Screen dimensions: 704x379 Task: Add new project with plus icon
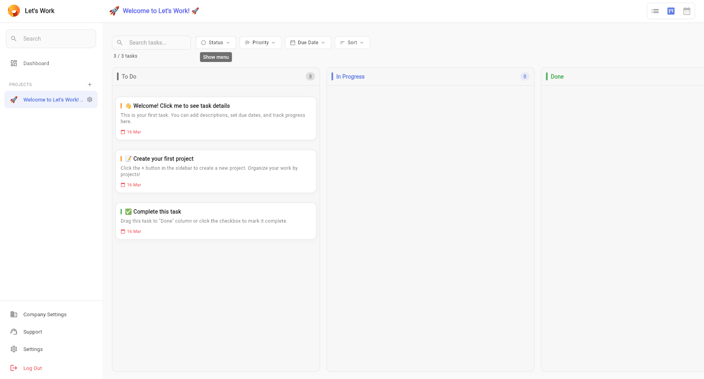pos(90,84)
